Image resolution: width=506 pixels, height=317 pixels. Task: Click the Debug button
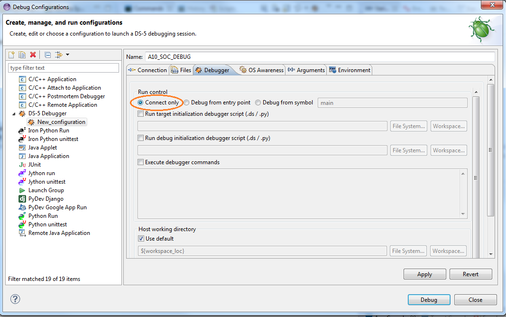tap(429, 299)
